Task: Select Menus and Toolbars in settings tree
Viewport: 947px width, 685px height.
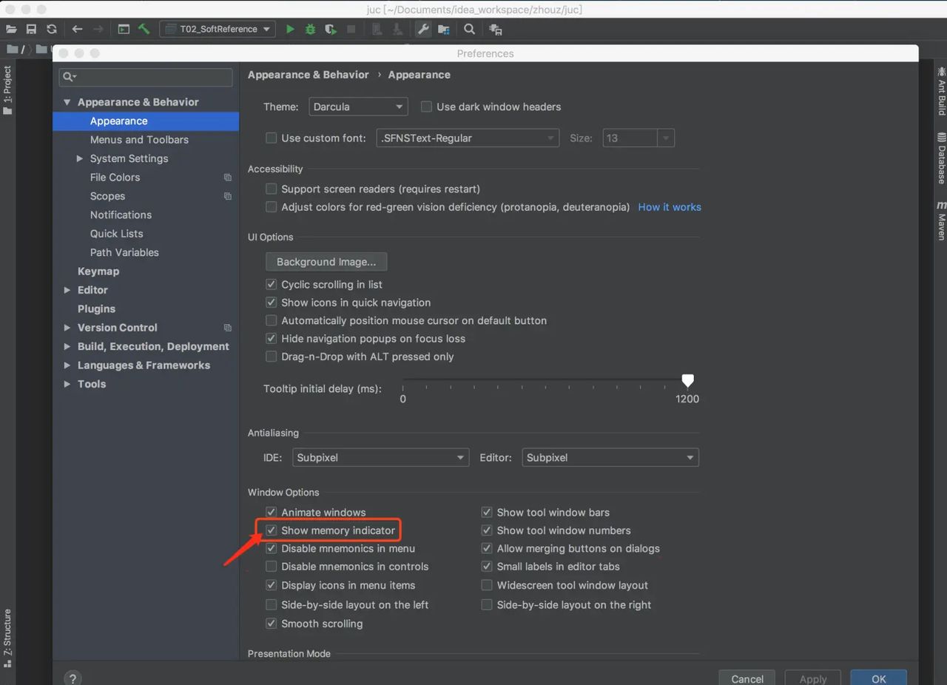Action: 139,140
